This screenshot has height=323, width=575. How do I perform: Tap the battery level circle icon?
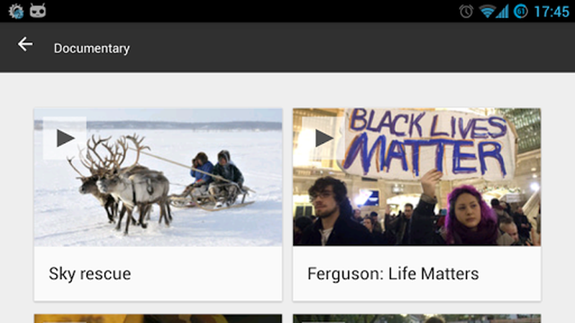point(520,11)
